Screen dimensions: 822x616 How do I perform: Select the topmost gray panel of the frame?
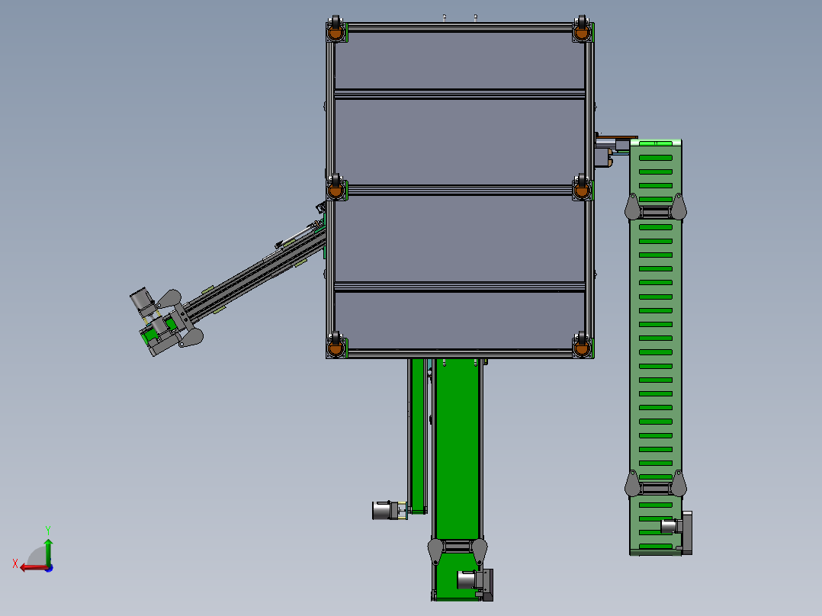point(460,60)
